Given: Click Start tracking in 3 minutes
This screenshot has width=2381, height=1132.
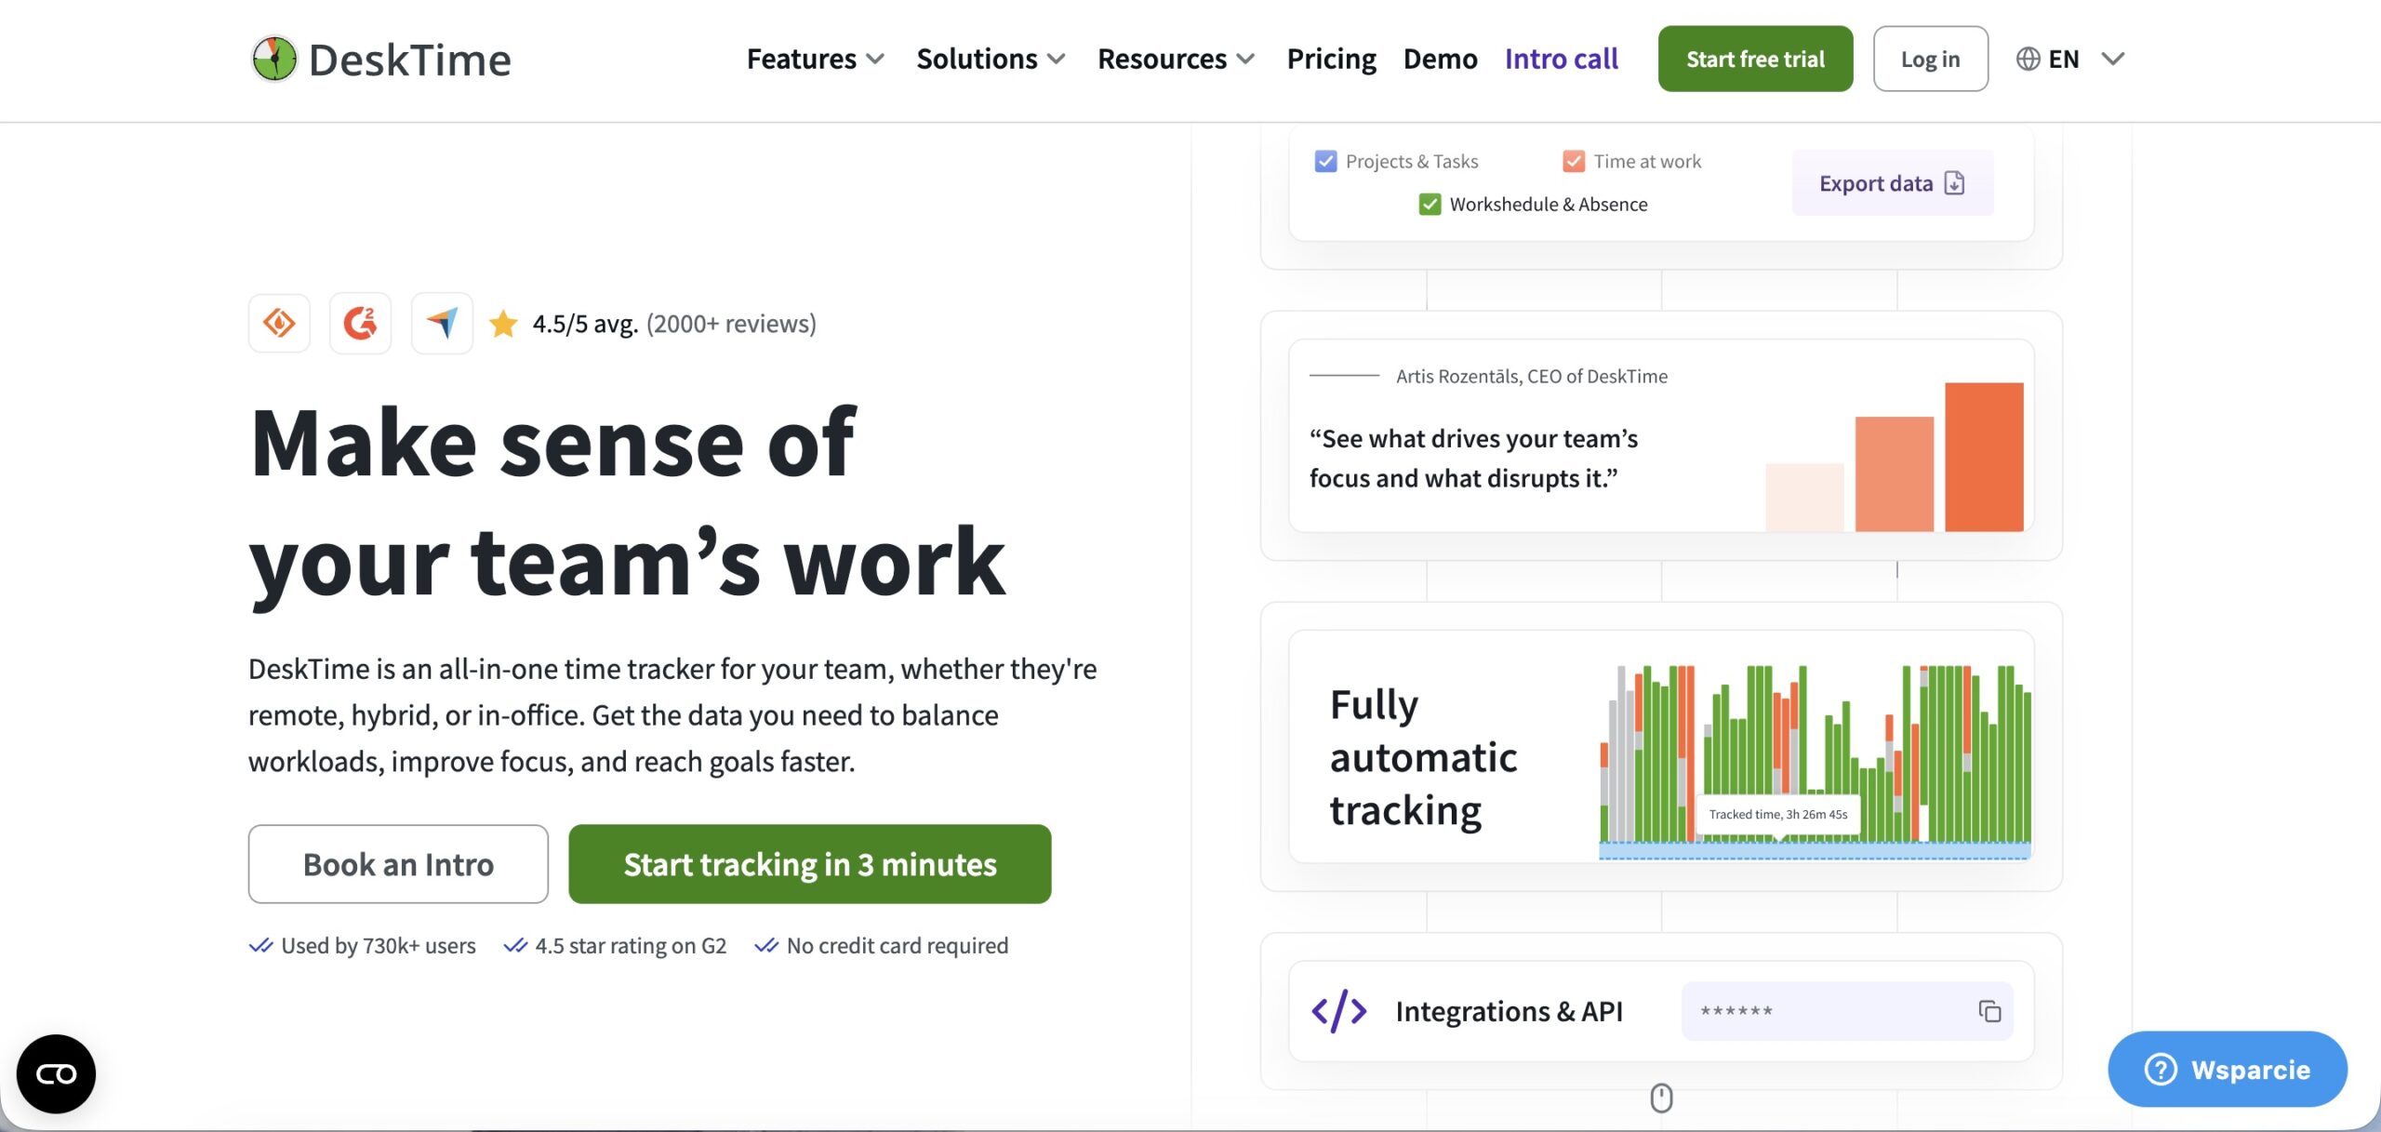Looking at the screenshot, I should [x=810, y=864].
